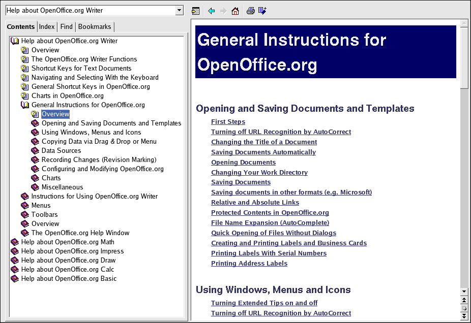Expand Help about OpenOffice.org Calc
This screenshot has width=471, height=323.
click(x=15, y=270)
